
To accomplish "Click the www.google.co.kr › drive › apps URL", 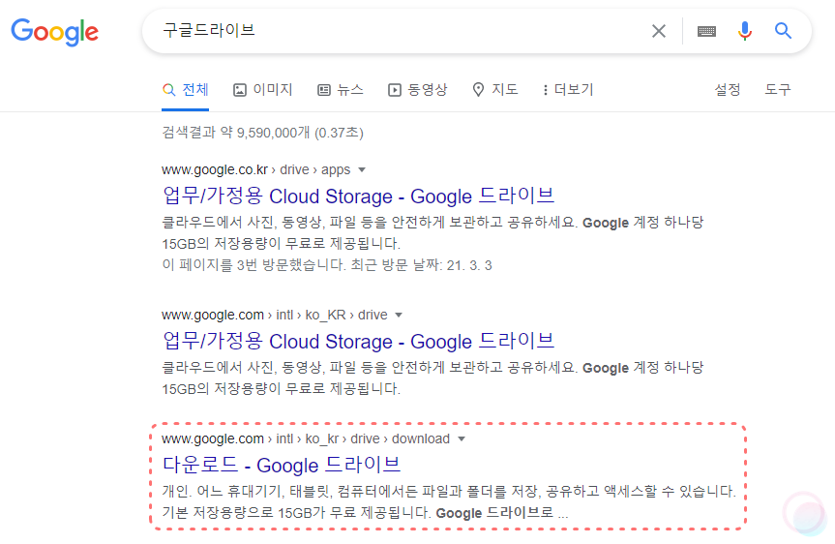I will [256, 169].
